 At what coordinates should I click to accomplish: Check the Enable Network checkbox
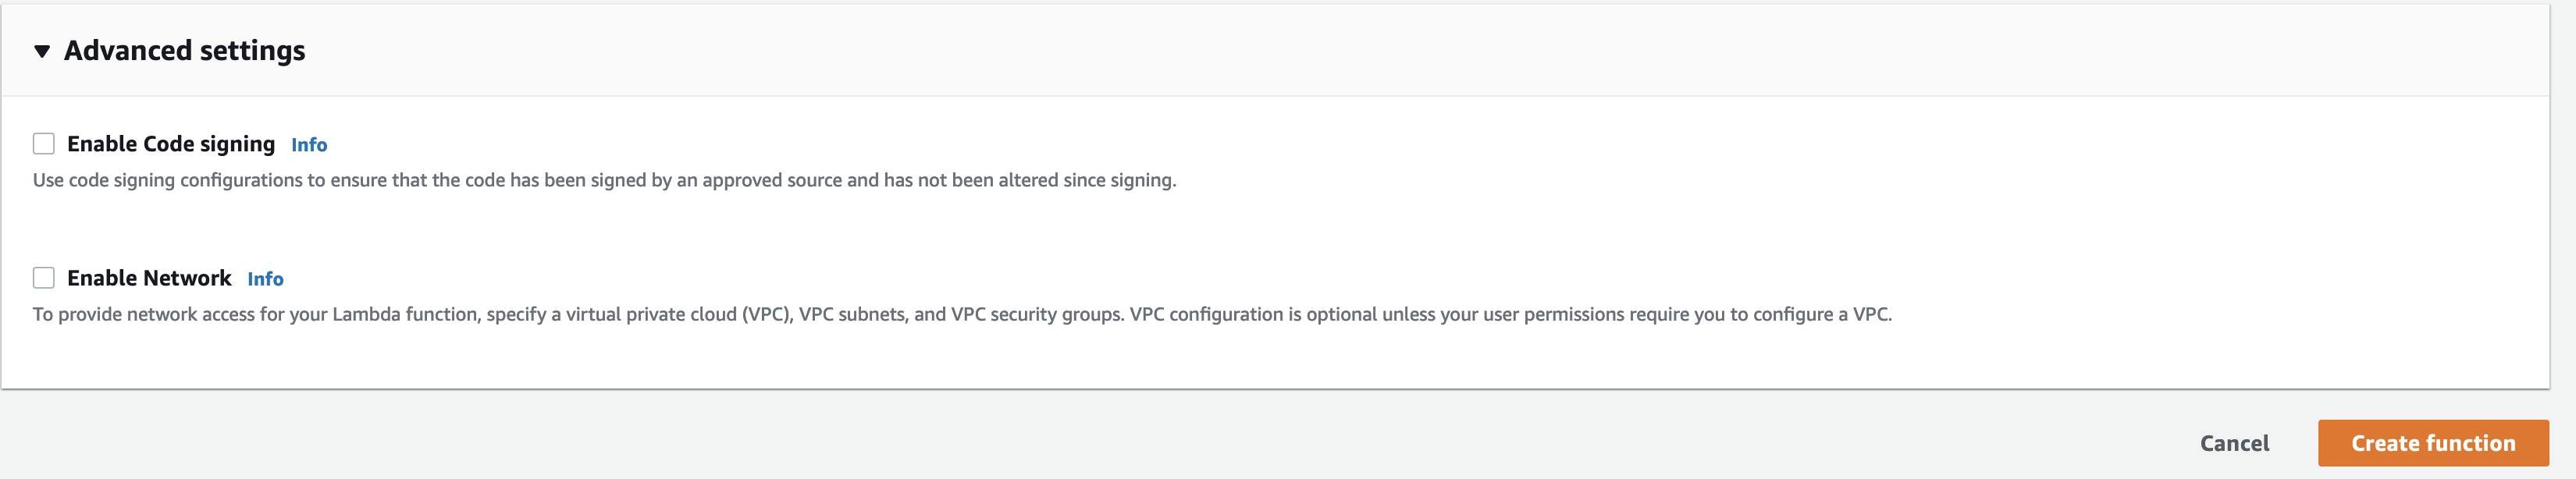44,278
